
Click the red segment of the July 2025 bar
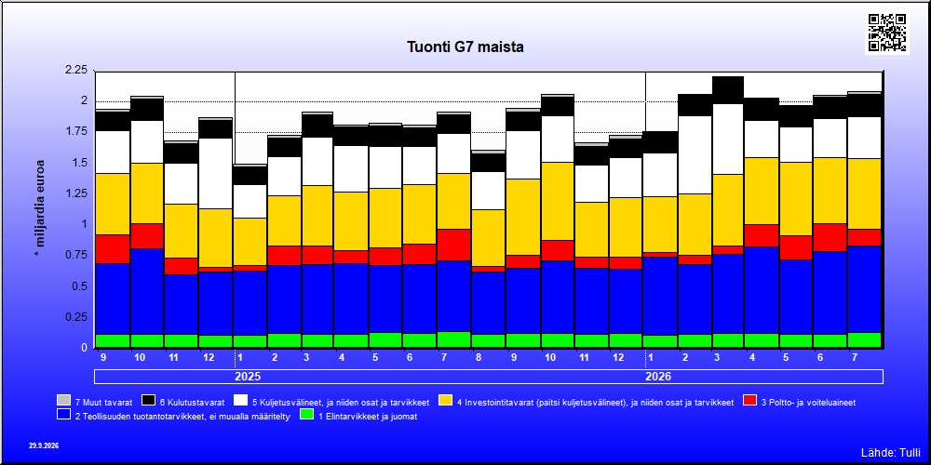point(453,245)
